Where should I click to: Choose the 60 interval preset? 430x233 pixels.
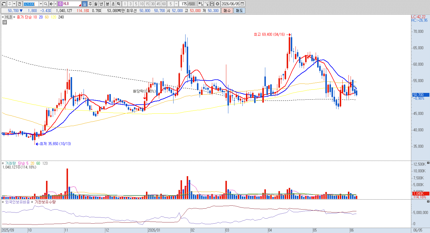(x=164, y=4)
